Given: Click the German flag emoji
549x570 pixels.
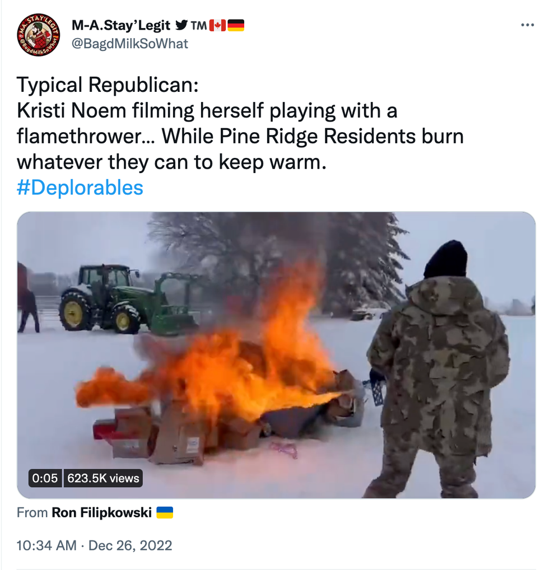Looking at the screenshot, I should point(236,25).
